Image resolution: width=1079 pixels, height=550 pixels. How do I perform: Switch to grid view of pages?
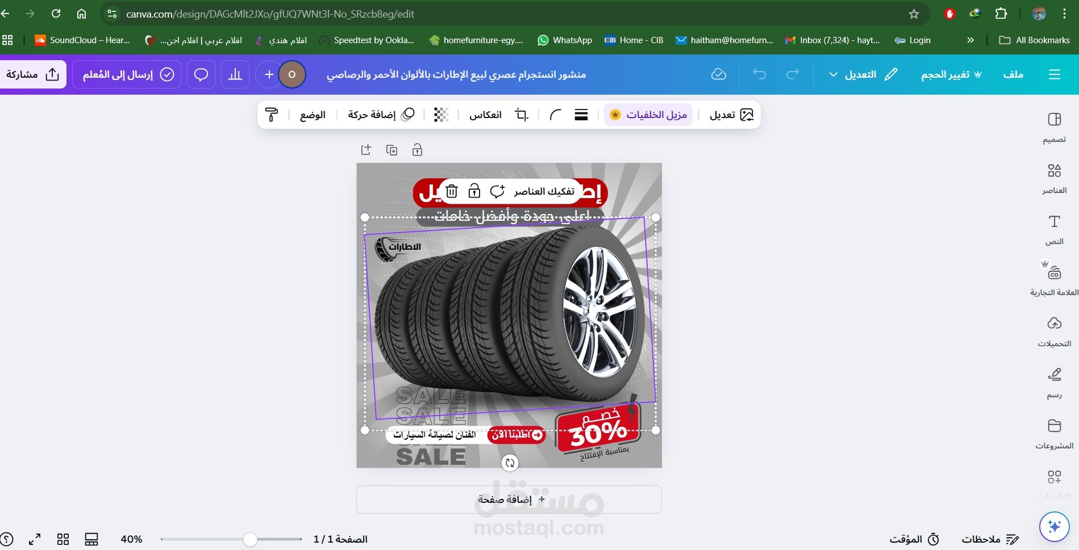(63, 539)
